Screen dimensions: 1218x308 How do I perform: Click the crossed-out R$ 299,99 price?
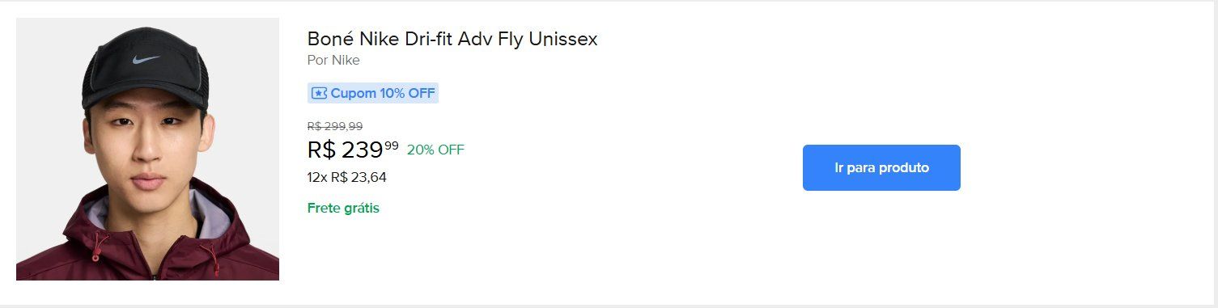(335, 126)
